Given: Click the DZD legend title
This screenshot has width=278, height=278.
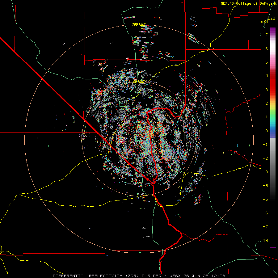Looking at the screenshot, I should pos(271,19).
